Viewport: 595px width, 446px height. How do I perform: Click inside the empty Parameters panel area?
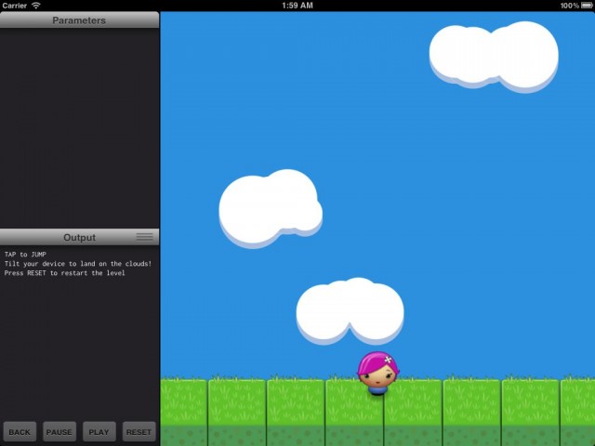(79, 125)
